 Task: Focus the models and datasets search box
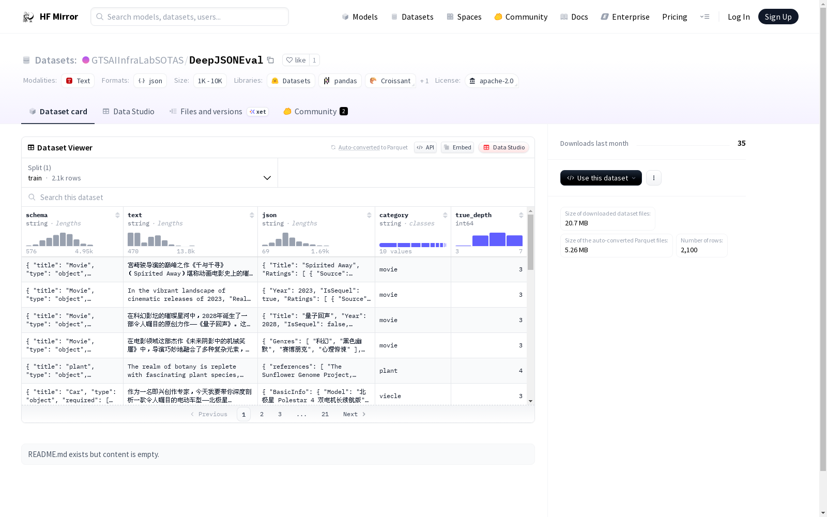[190, 17]
